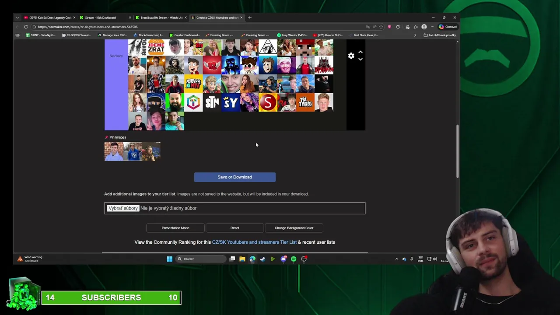This screenshot has width=560, height=315.
Task: Pick the TŘI TYGŘI orange tile
Action: click(x=305, y=102)
